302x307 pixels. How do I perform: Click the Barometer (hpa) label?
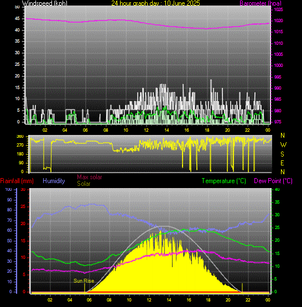[261, 3]
